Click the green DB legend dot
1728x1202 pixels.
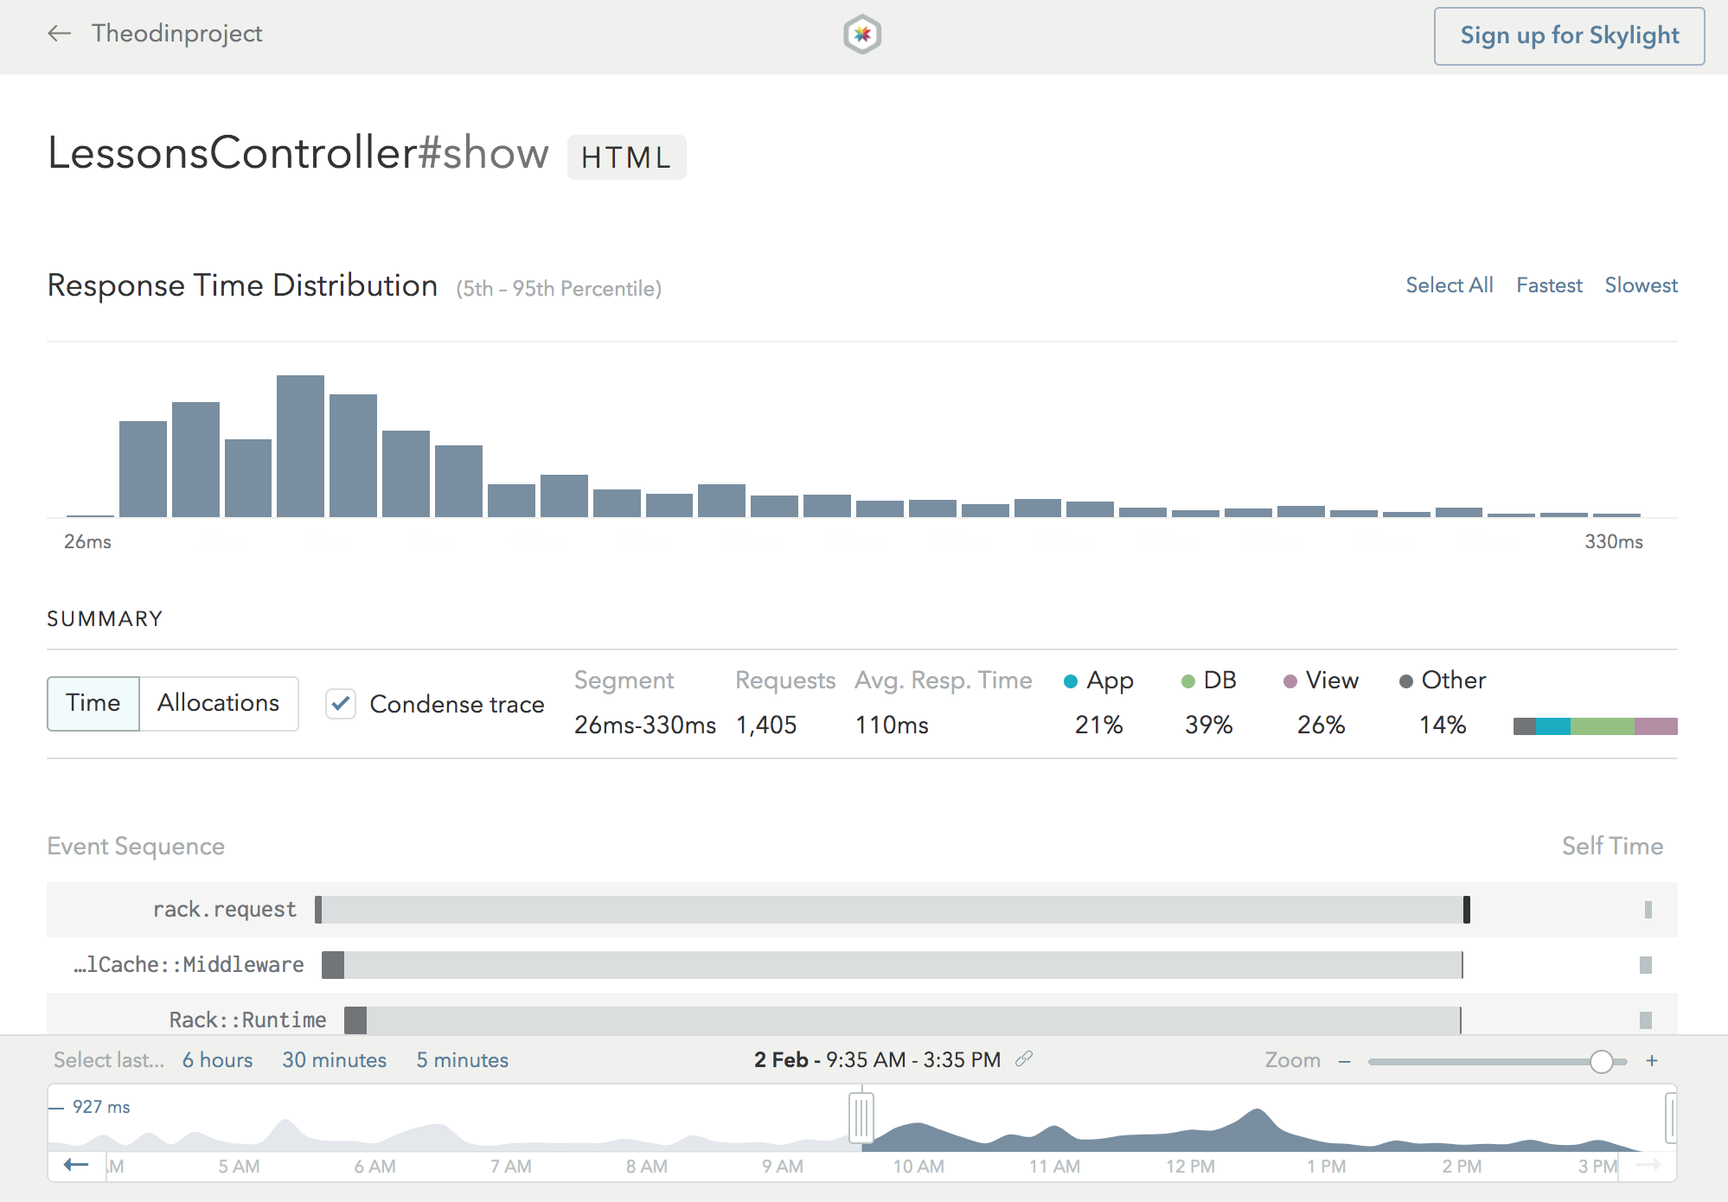pos(1187,681)
